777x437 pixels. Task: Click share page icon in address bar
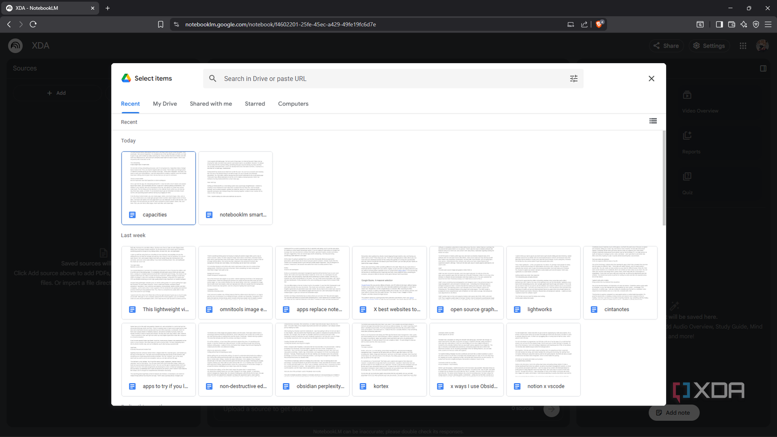pos(584,24)
